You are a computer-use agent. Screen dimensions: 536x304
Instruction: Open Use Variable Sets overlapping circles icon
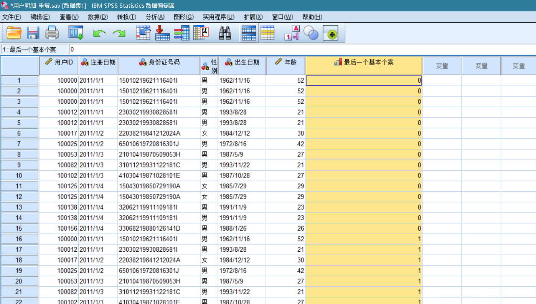coord(311,33)
